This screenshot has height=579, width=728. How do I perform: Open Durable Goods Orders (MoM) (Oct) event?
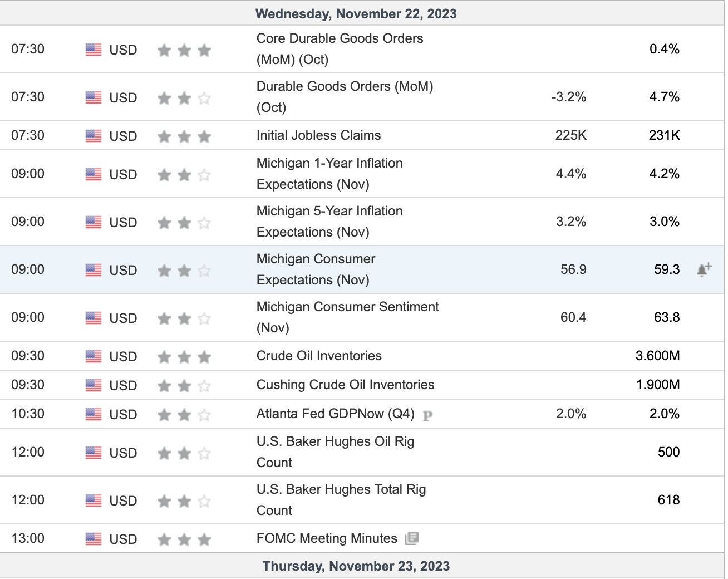point(345,97)
